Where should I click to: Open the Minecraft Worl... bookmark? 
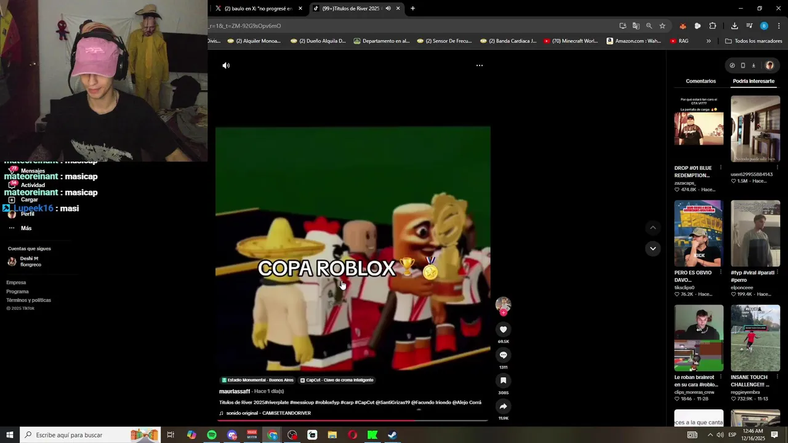(571, 41)
